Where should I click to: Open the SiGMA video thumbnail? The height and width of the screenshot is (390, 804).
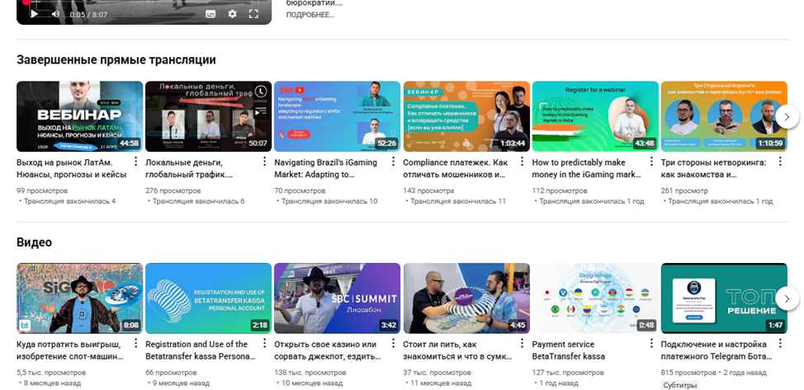pyautogui.click(x=79, y=298)
